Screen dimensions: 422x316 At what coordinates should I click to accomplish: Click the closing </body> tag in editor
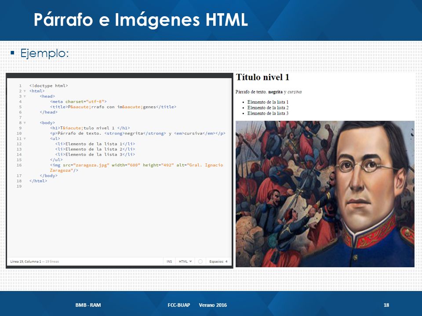point(48,176)
